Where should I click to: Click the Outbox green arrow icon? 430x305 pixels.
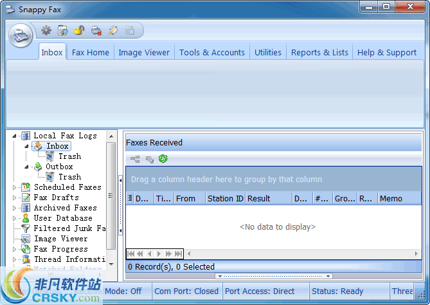point(38,167)
